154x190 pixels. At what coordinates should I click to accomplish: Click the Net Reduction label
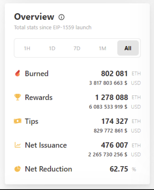(48, 169)
